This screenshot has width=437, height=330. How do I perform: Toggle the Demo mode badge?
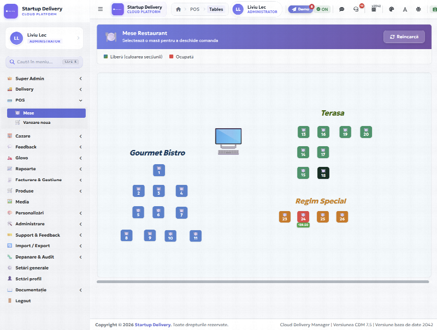click(300, 9)
